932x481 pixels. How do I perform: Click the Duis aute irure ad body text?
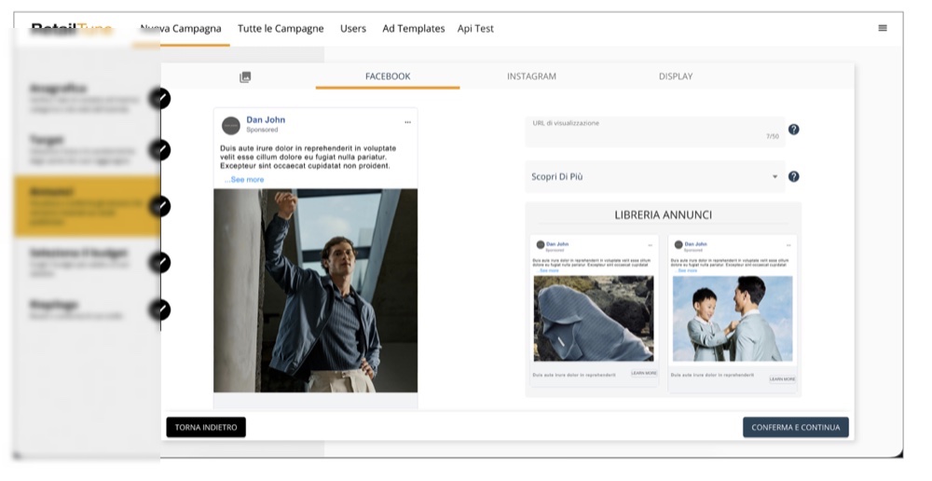pos(308,157)
